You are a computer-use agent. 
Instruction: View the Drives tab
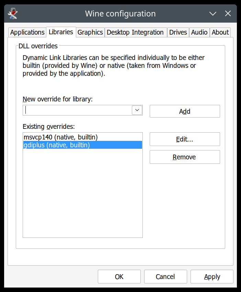tap(178, 32)
